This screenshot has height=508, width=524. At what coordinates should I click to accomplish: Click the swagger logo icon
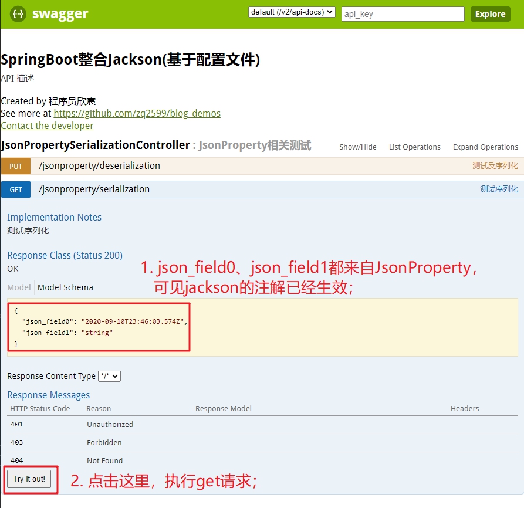pyautogui.click(x=18, y=14)
